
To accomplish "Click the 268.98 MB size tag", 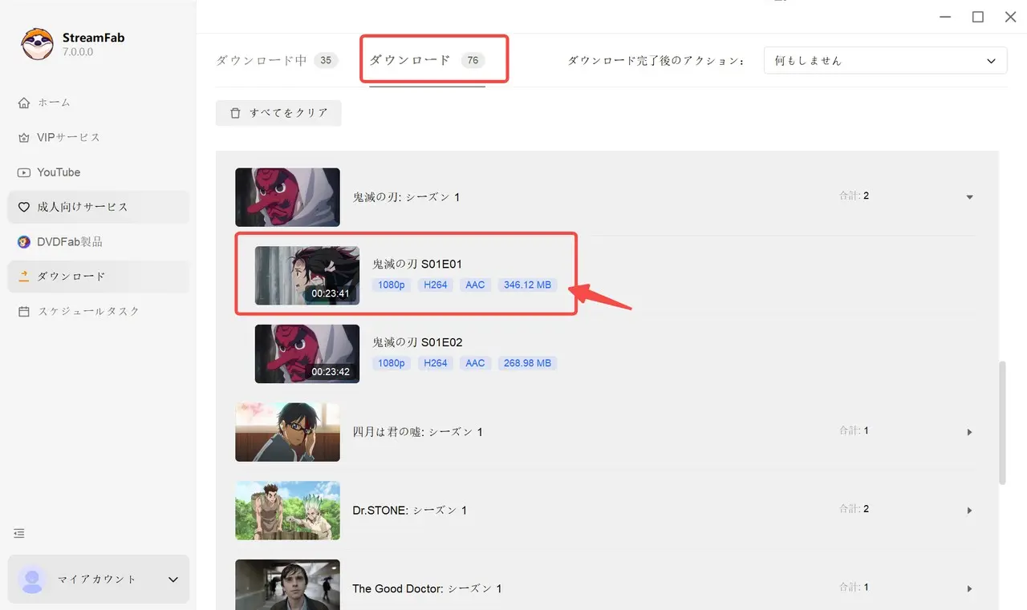I will tap(527, 363).
